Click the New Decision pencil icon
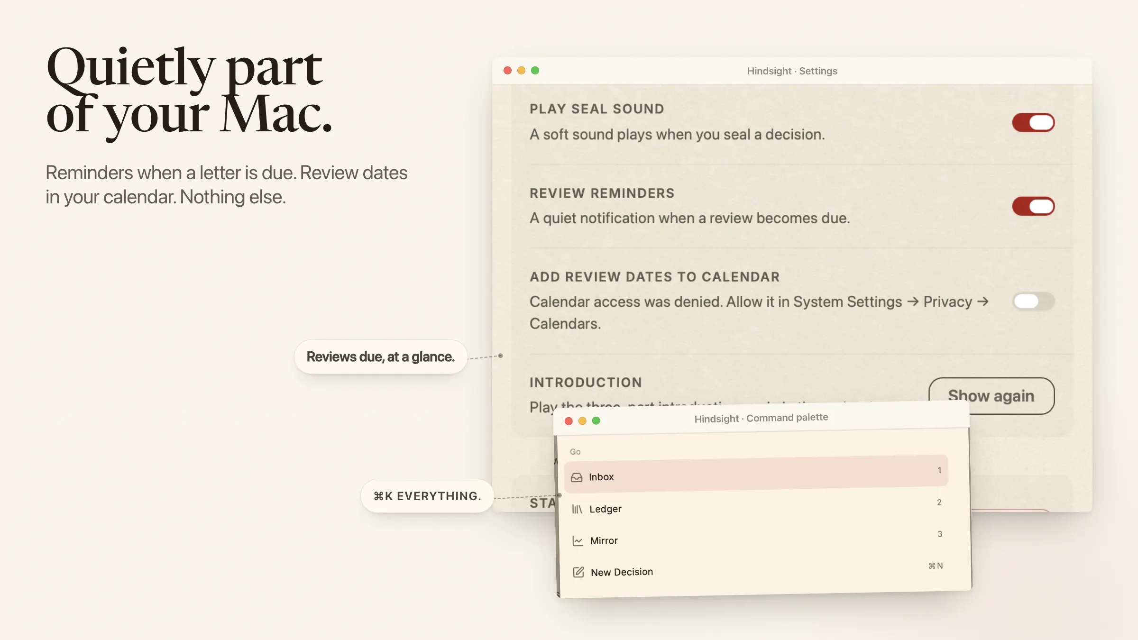The image size is (1138, 640). point(578,572)
